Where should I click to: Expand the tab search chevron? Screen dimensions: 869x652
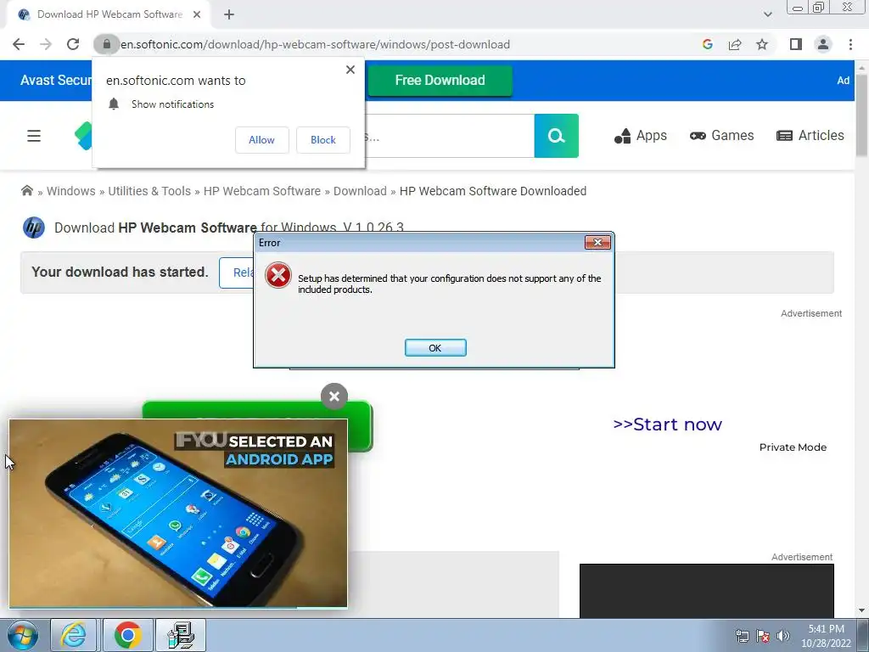[x=767, y=14]
